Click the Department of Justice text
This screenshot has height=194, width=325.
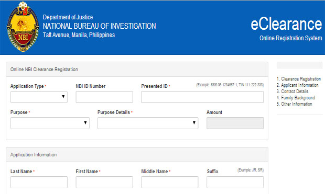68,17
